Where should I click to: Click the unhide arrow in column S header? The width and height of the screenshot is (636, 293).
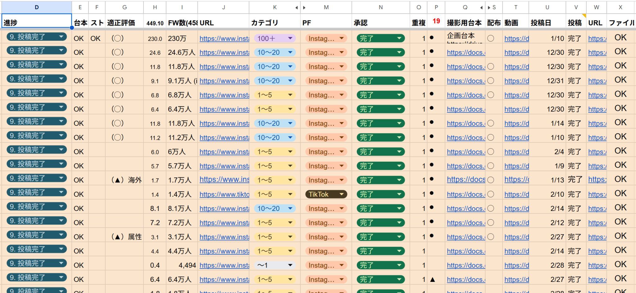(x=489, y=7)
